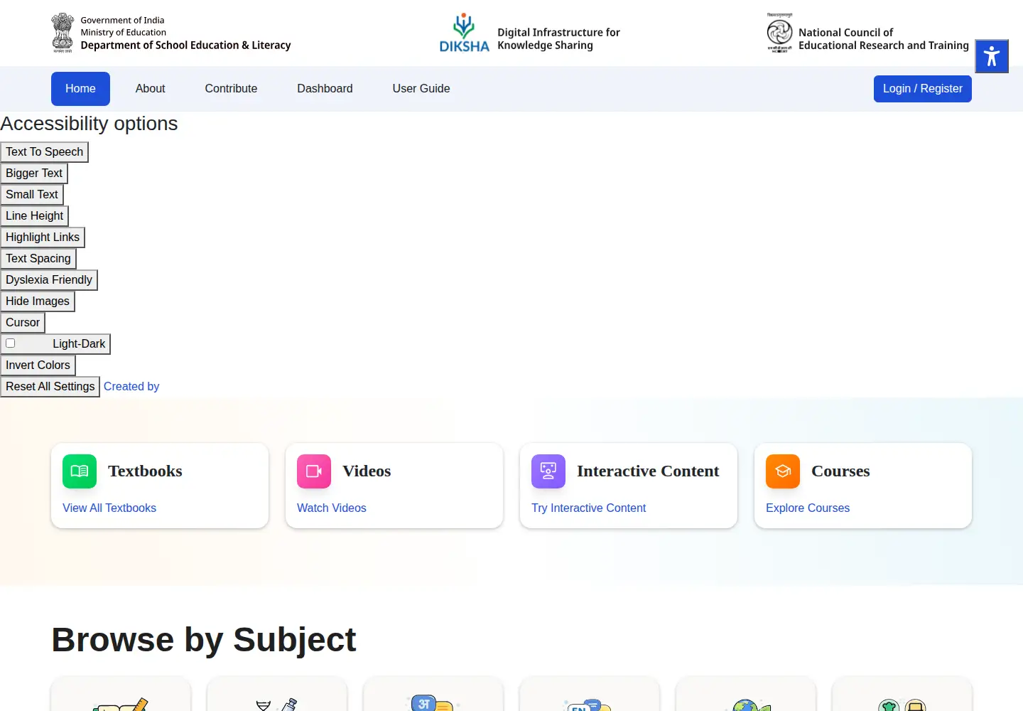1023x711 pixels.
Task: Open the Explore Courses link
Action: click(808, 508)
